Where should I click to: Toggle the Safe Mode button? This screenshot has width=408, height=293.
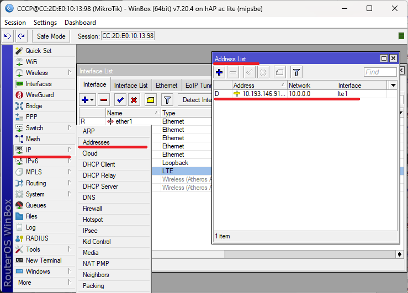coord(51,36)
